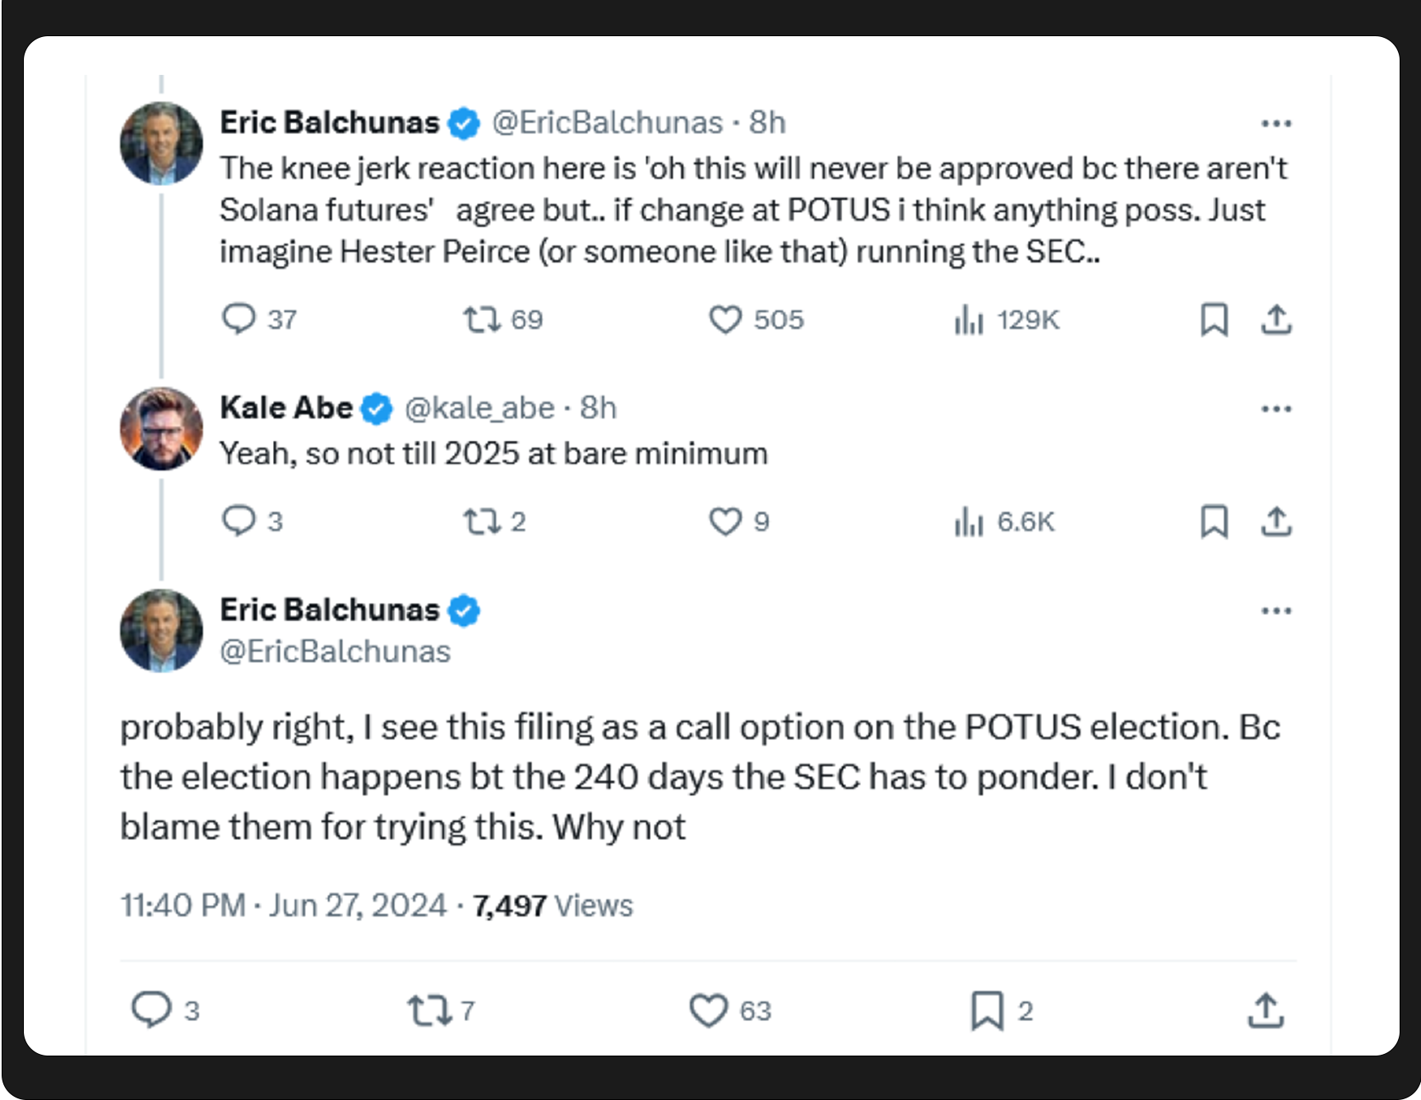The height and width of the screenshot is (1100, 1421).
Task: Retweet the post with 69 reposts
Action: coord(481,319)
